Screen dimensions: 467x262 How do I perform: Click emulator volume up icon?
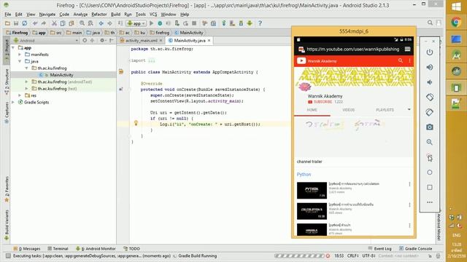point(430,67)
